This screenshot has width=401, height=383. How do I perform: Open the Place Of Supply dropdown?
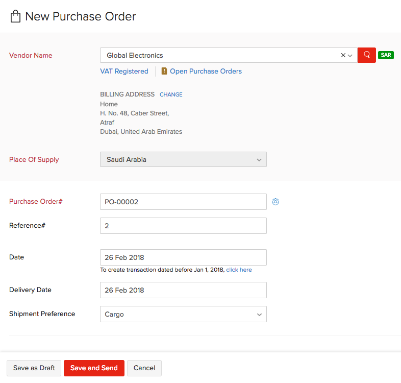click(183, 159)
